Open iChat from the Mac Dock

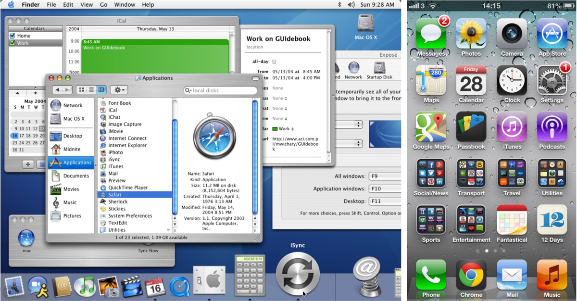pos(38,287)
